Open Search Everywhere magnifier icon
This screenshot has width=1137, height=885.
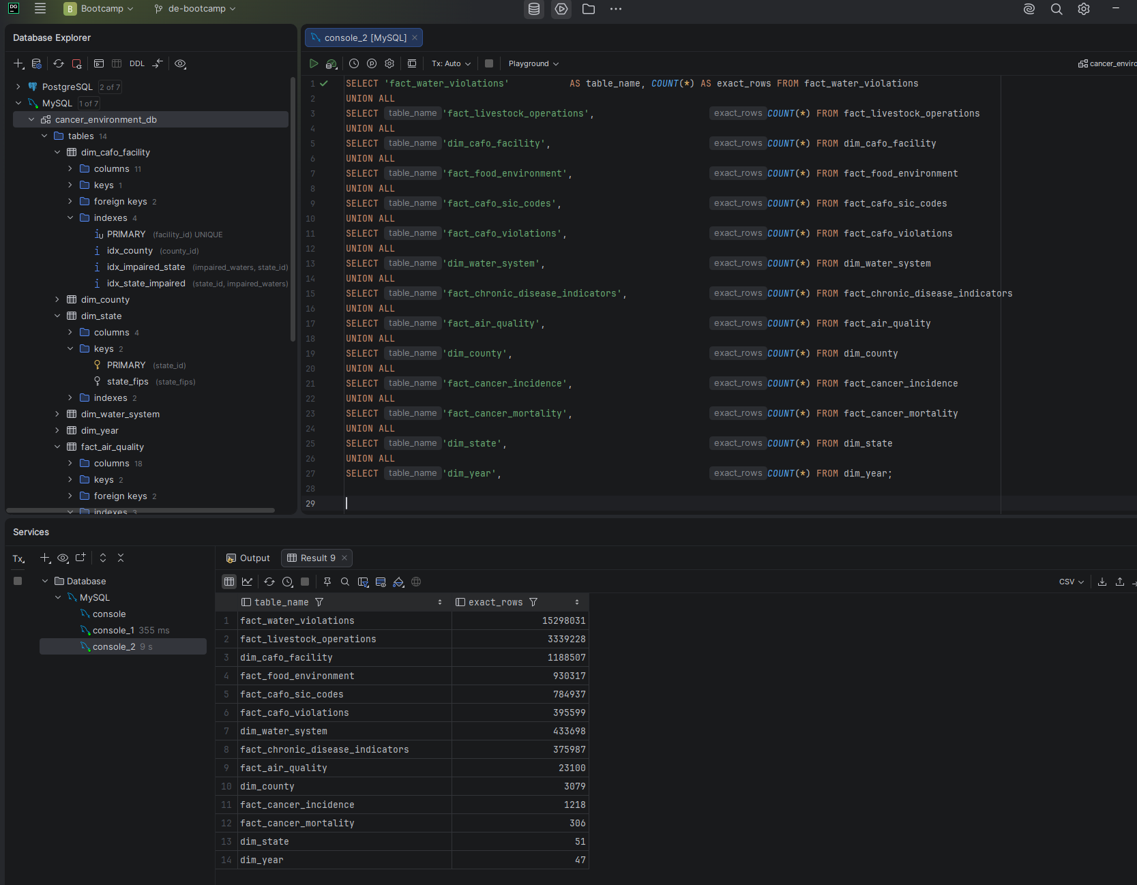tap(1057, 9)
